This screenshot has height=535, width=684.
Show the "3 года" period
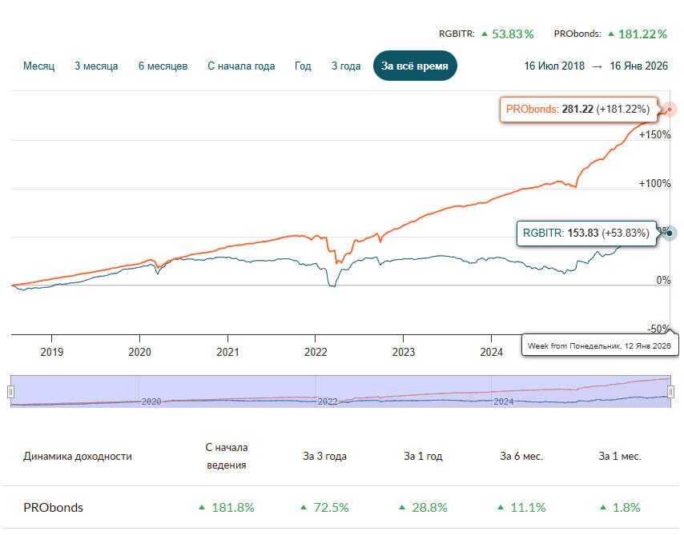pyautogui.click(x=346, y=66)
